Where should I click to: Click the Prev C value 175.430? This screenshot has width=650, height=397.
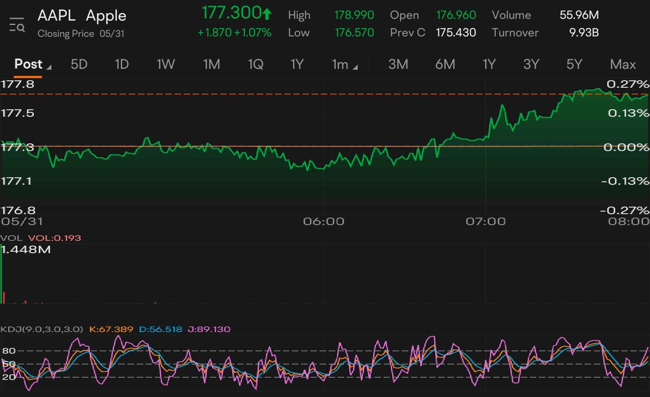[x=456, y=32]
